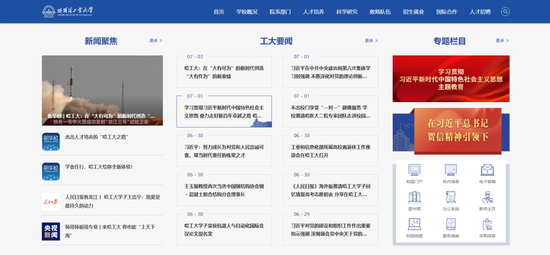
Task: Open 人民日报看龙江 王浩宇 article
Action: [x=113, y=202]
